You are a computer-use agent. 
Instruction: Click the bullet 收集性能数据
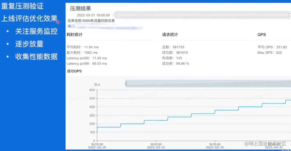click(36, 57)
